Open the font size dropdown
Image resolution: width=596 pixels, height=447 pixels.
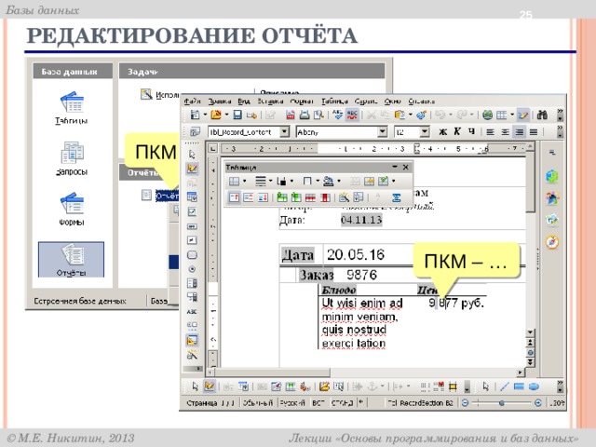coord(425,132)
